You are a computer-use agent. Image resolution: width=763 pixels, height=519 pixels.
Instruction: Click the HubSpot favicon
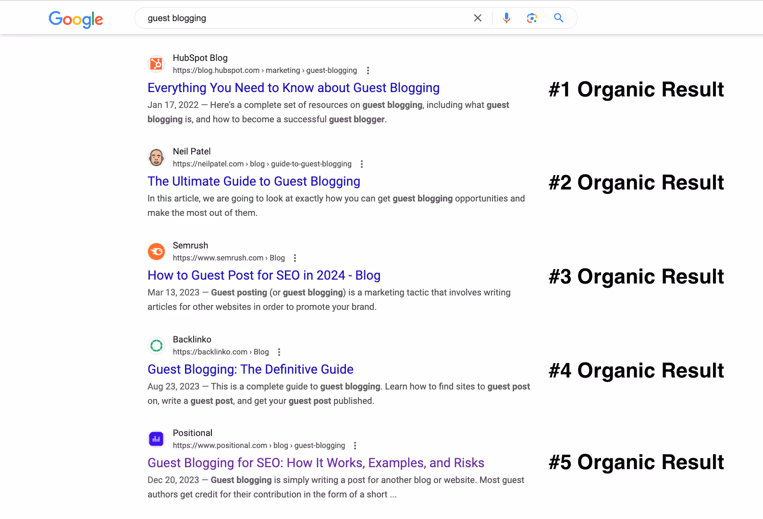156,64
